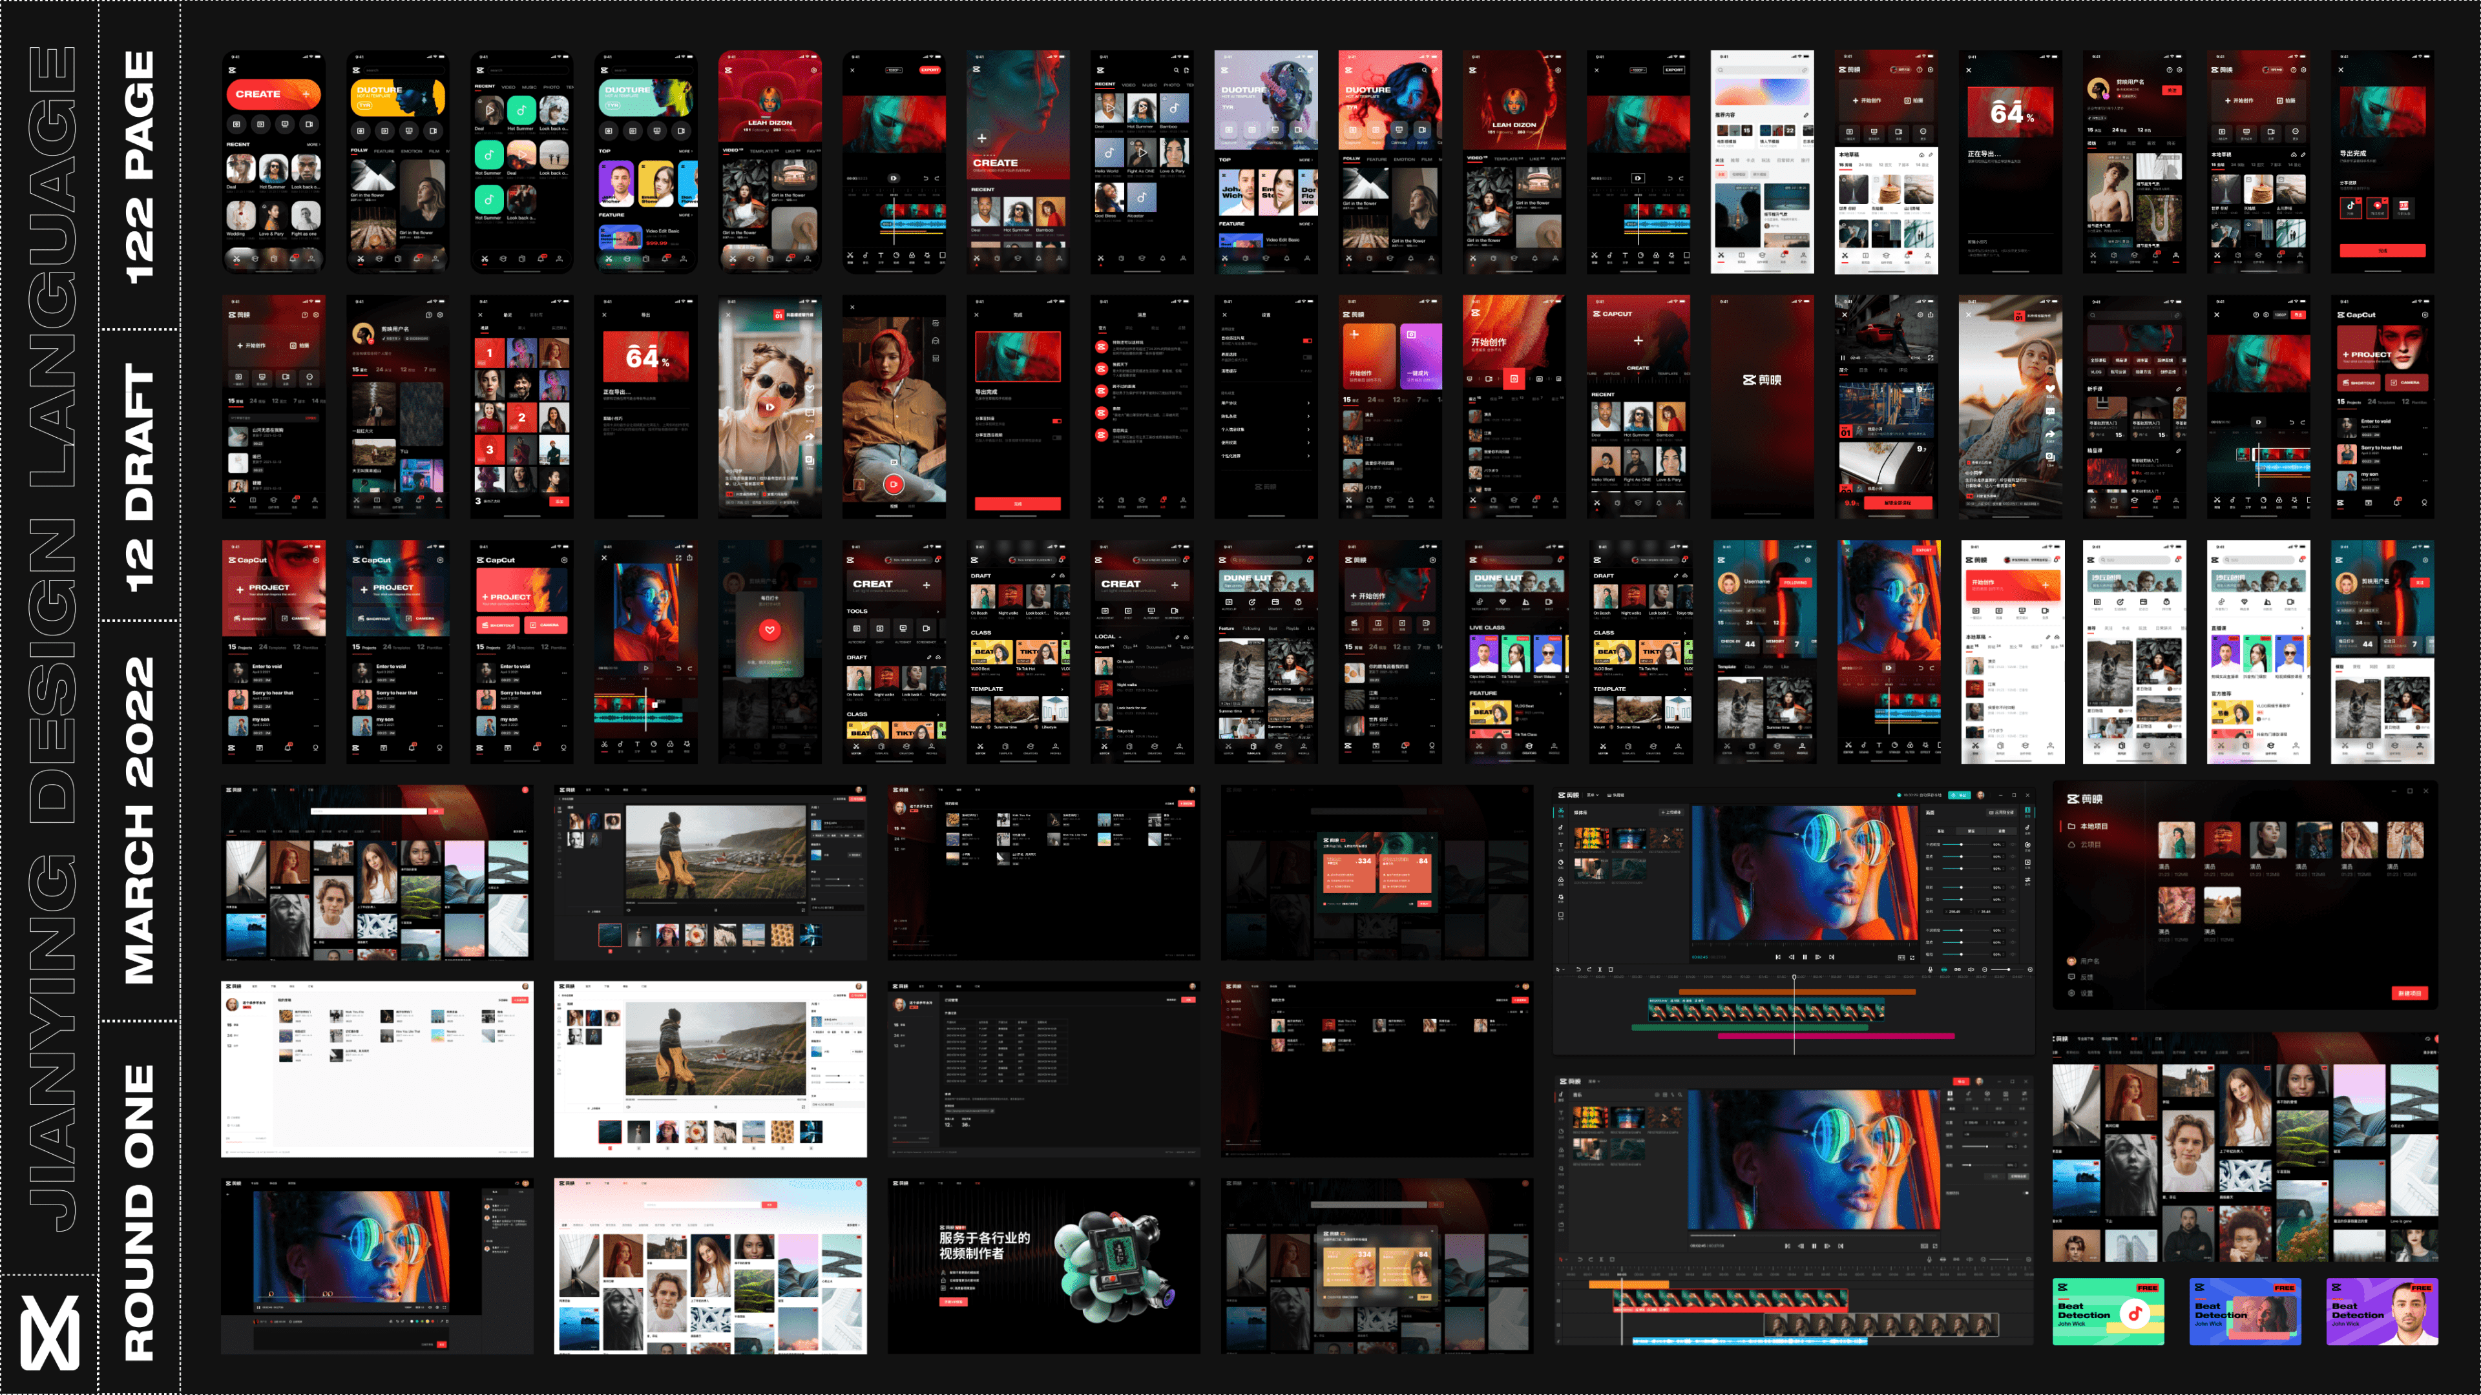The image size is (2481, 1395).
Task: Tap the gear settings icon on Leah Dizon profile
Action: tap(814, 70)
